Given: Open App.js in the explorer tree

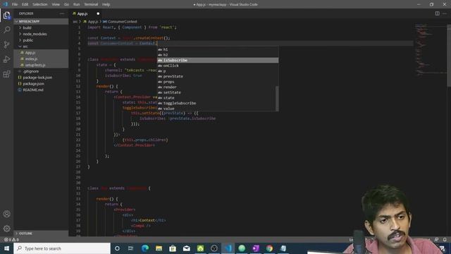Looking at the screenshot, I should 41,53.
